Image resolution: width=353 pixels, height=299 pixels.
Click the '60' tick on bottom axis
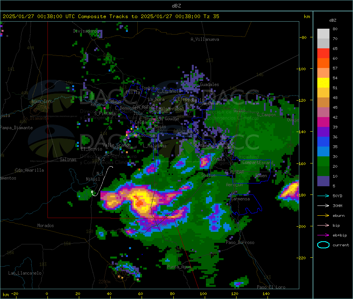point(140,293)
